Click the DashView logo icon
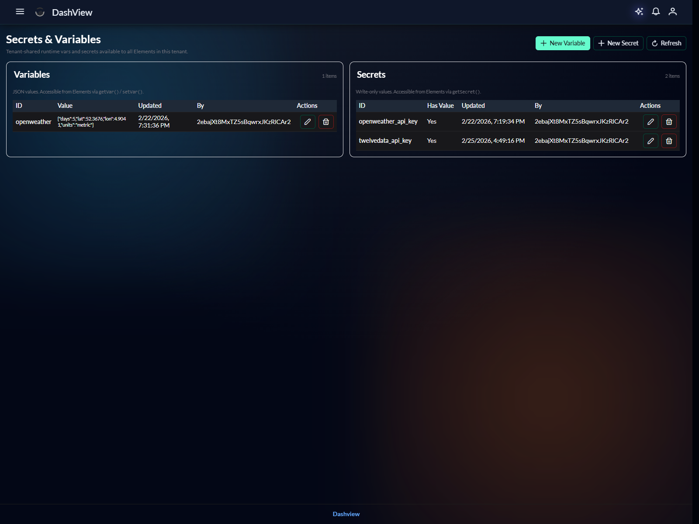Screen dimensions: 699x524 [40, 12]
